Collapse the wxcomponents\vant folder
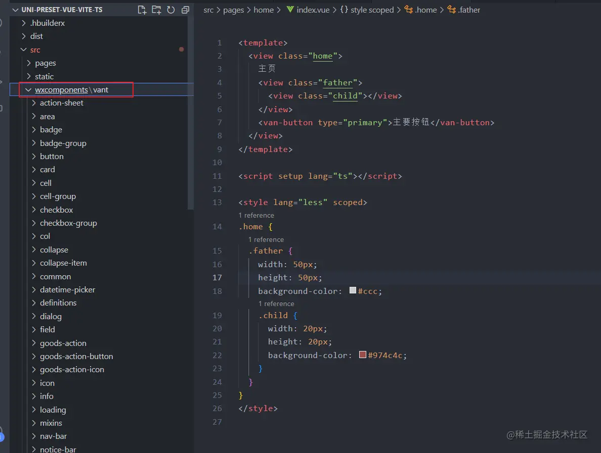The width and height of the screenshot is (601, 453). [x=28, y=89]
